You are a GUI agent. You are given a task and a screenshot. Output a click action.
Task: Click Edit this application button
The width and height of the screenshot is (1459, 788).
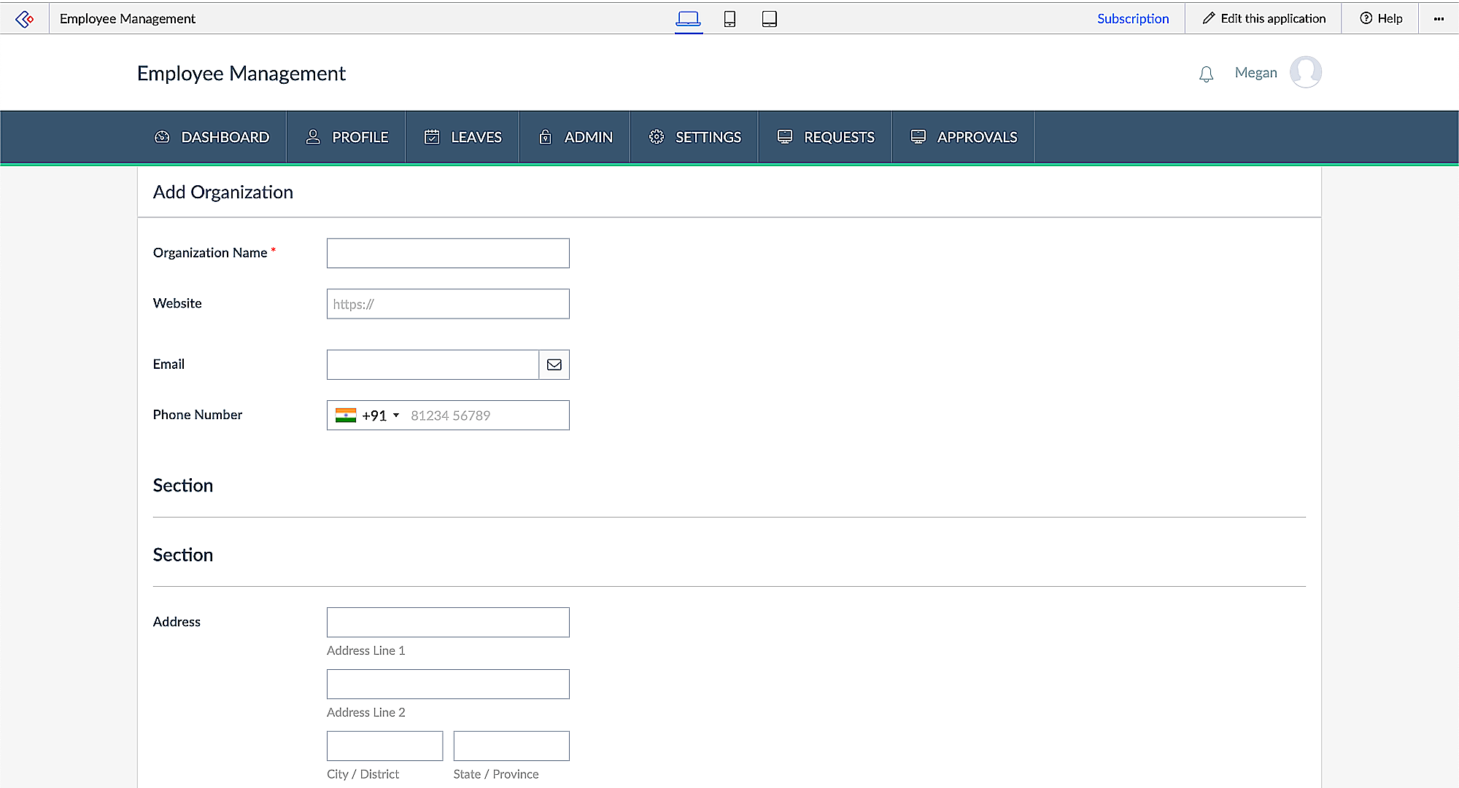(1264, 19)
